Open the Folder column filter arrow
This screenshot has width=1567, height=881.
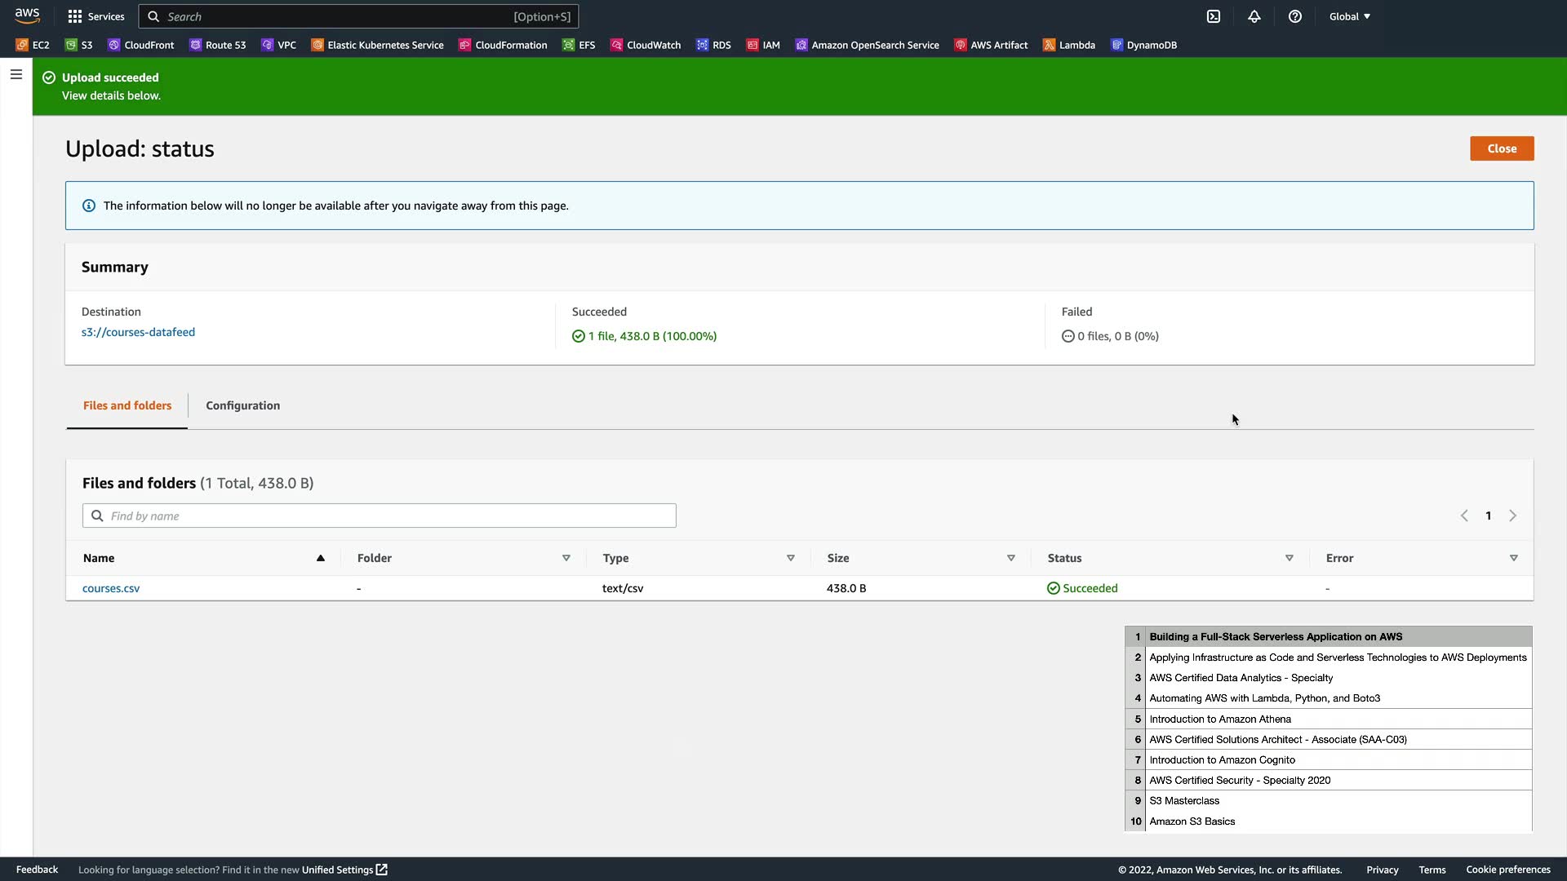(566, 558)
